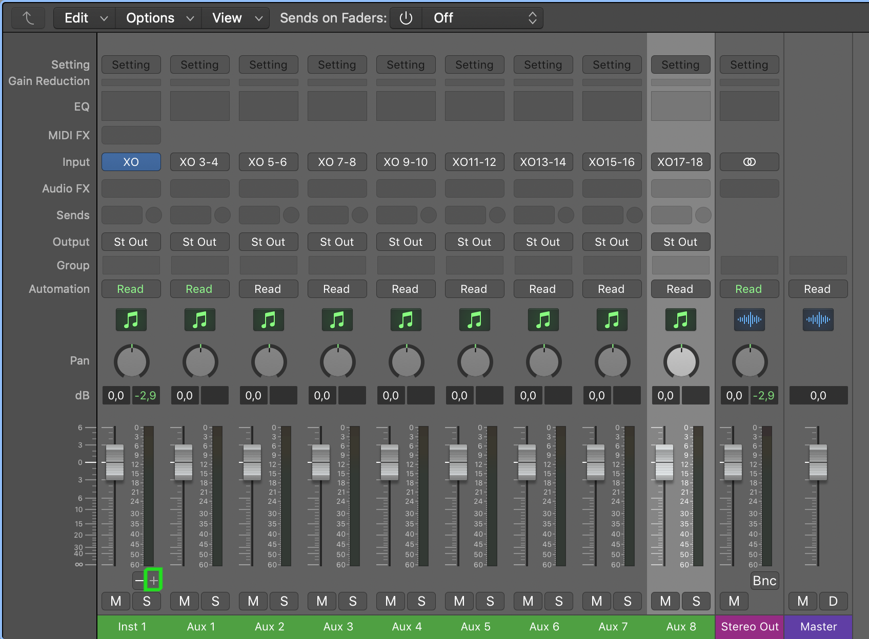Mute the Stereo Out channel

[x=734, y=601]
